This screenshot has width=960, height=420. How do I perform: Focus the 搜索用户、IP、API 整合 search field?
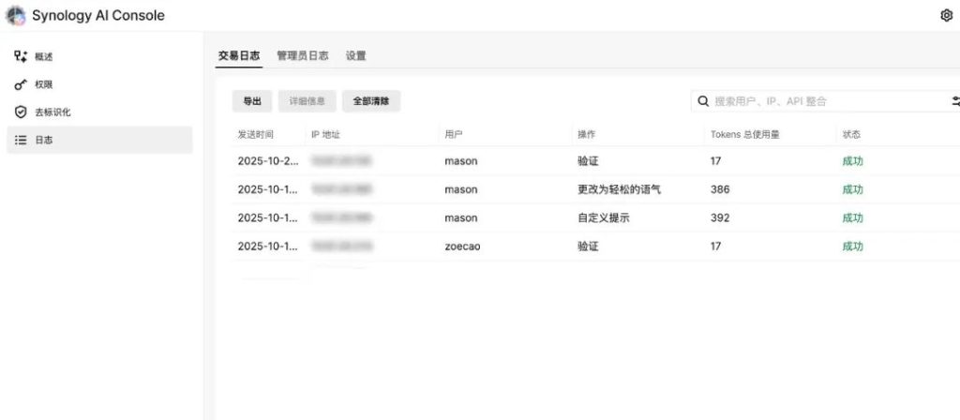[825, 101]
